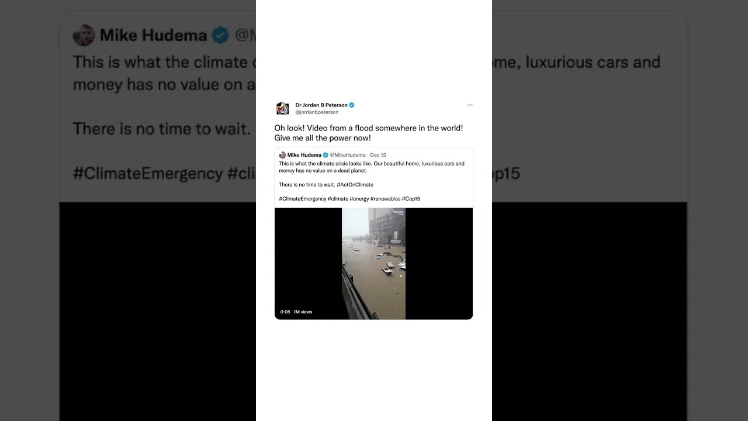Open Mike Hudema's small avatar in quoted tweet

pos(282,155)
